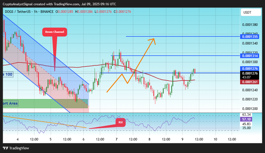Click the 0.0001355 blue price label
This screenshot has width=265, height=153.
click(x=250, y=37)
